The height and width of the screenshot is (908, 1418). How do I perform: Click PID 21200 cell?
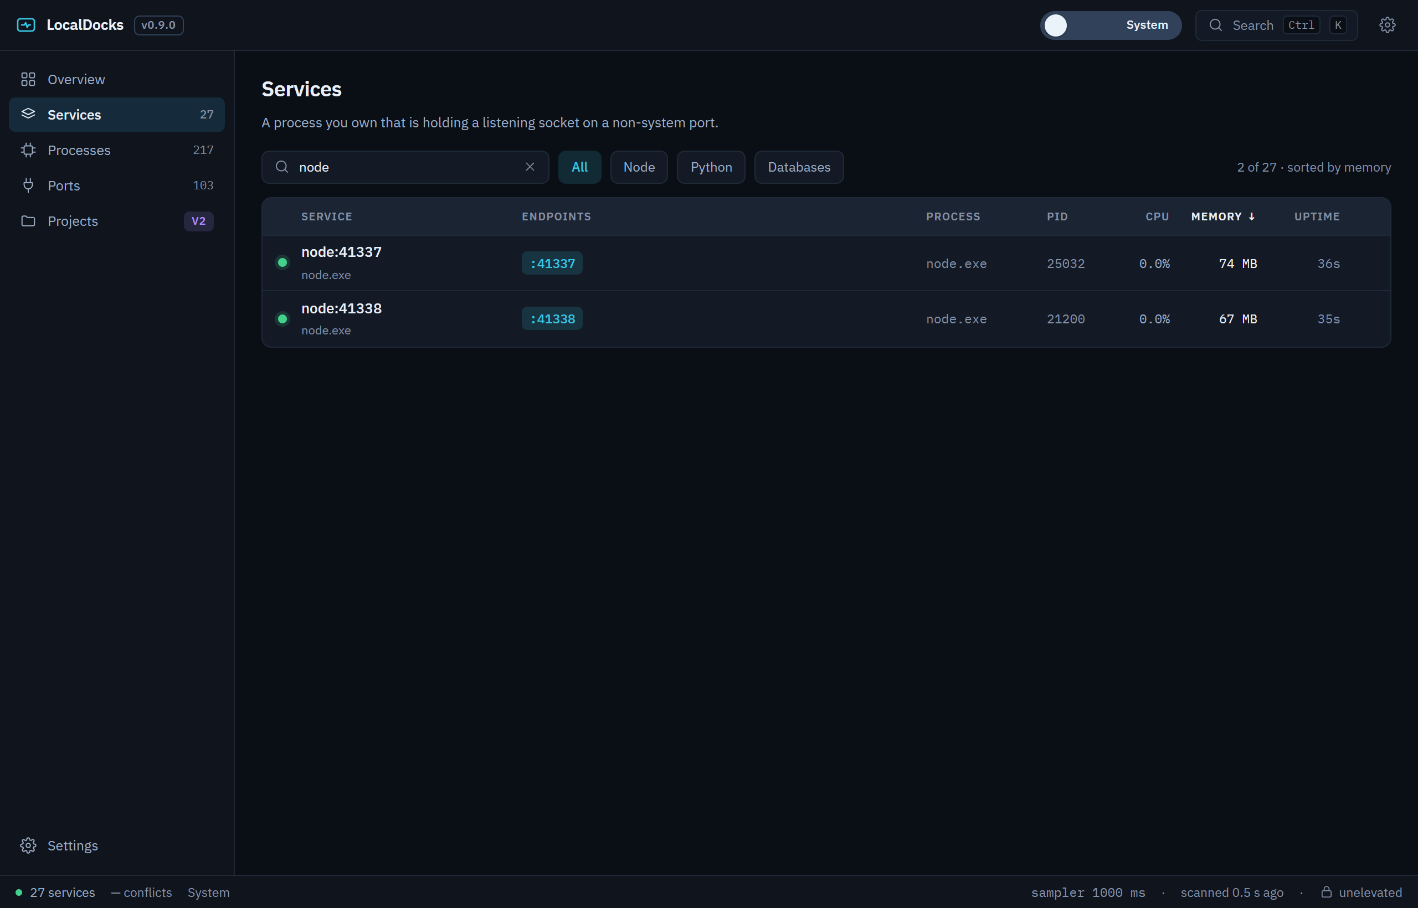[x=1065, y=318]
